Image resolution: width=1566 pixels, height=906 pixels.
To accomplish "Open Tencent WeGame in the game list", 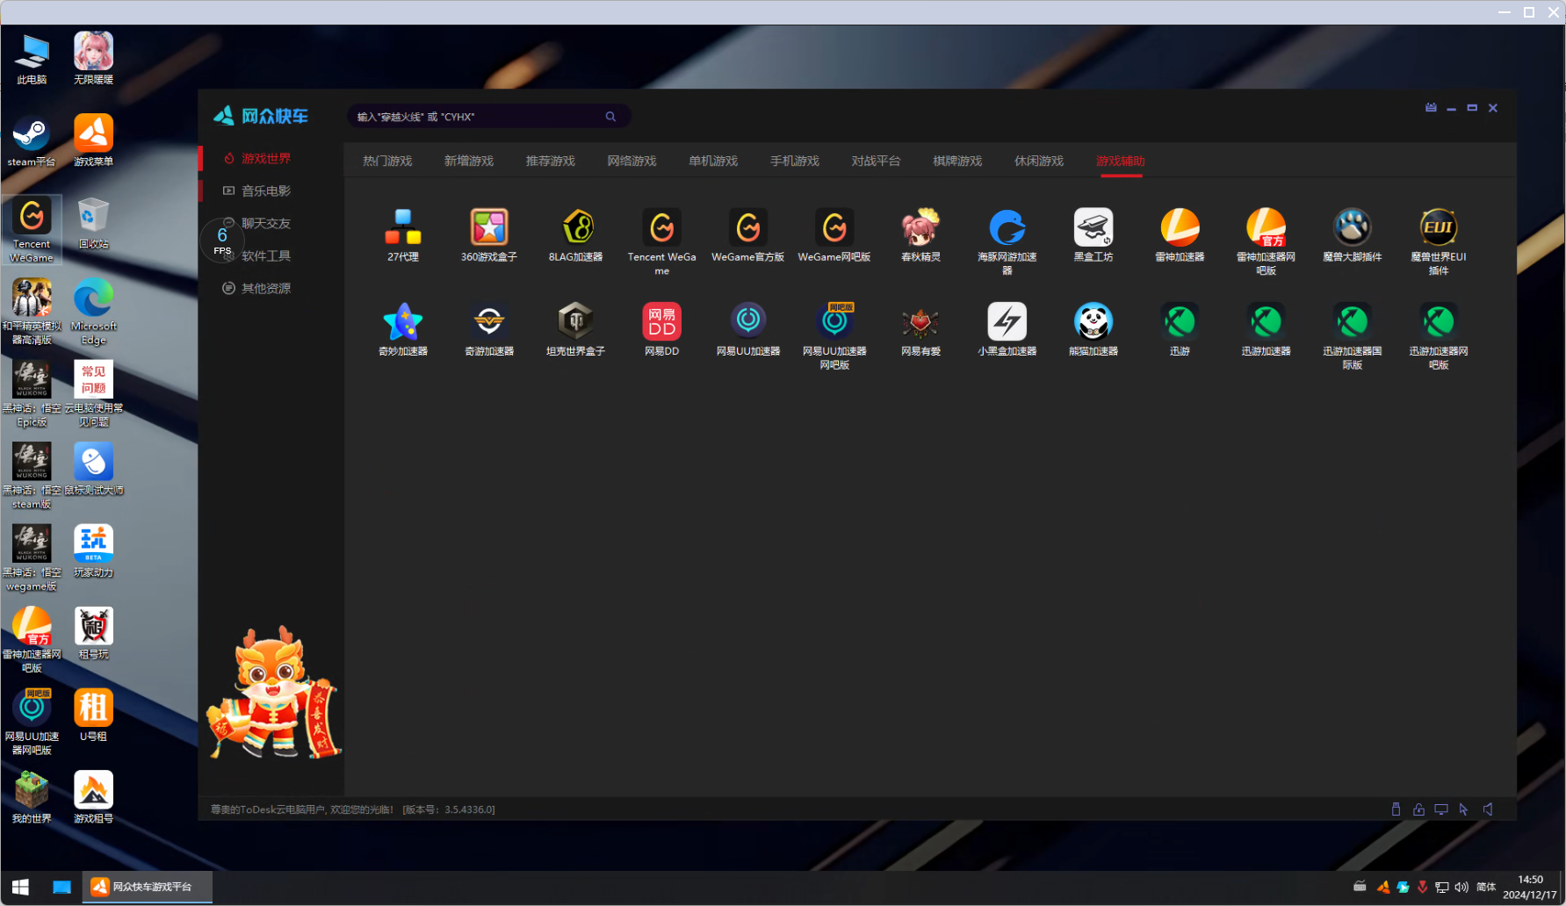I will coord(661,241).
